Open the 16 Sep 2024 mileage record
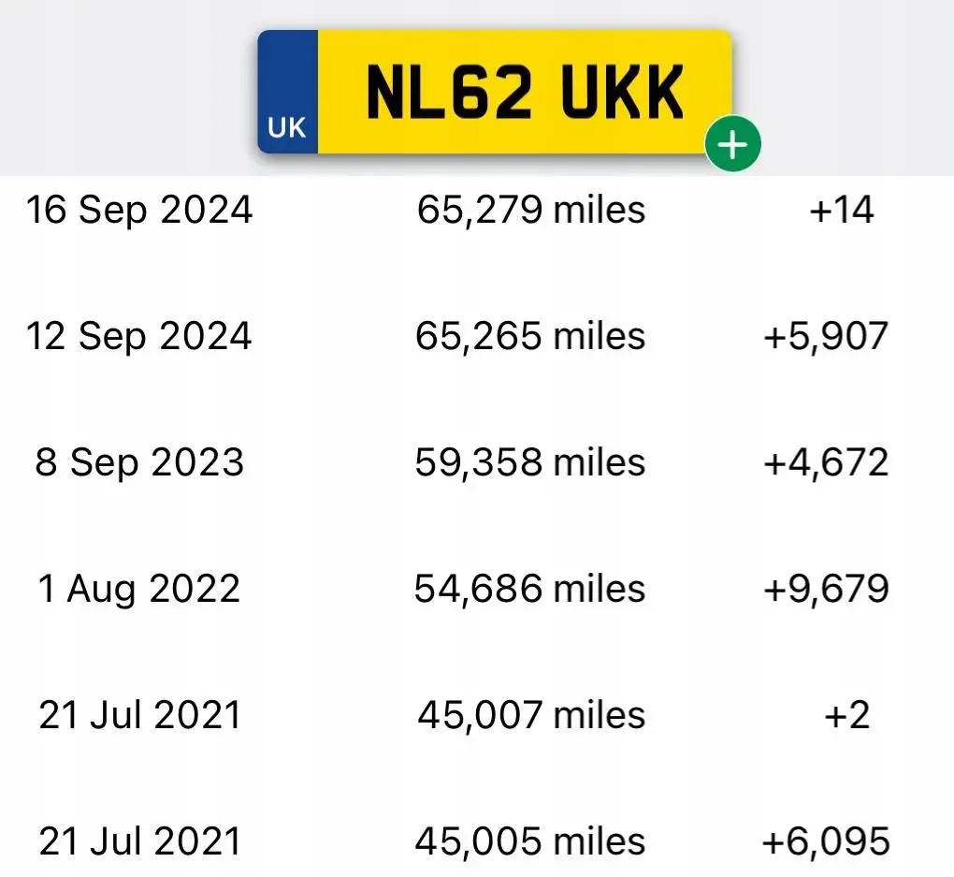The width and height of the screenshot is (954, 877). (x=139, y=210)
